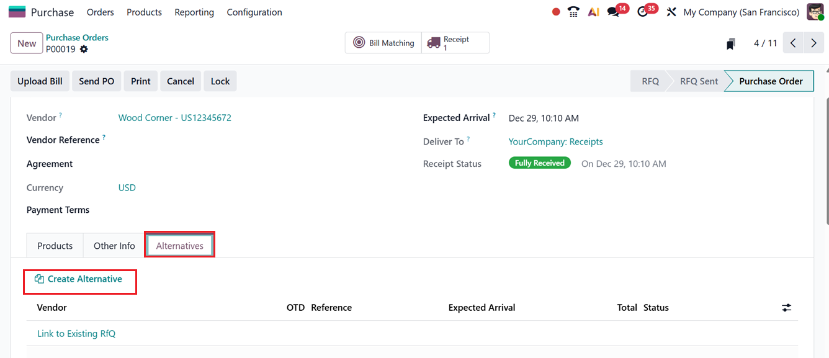Open the Configuration menu

coord(254,12)
